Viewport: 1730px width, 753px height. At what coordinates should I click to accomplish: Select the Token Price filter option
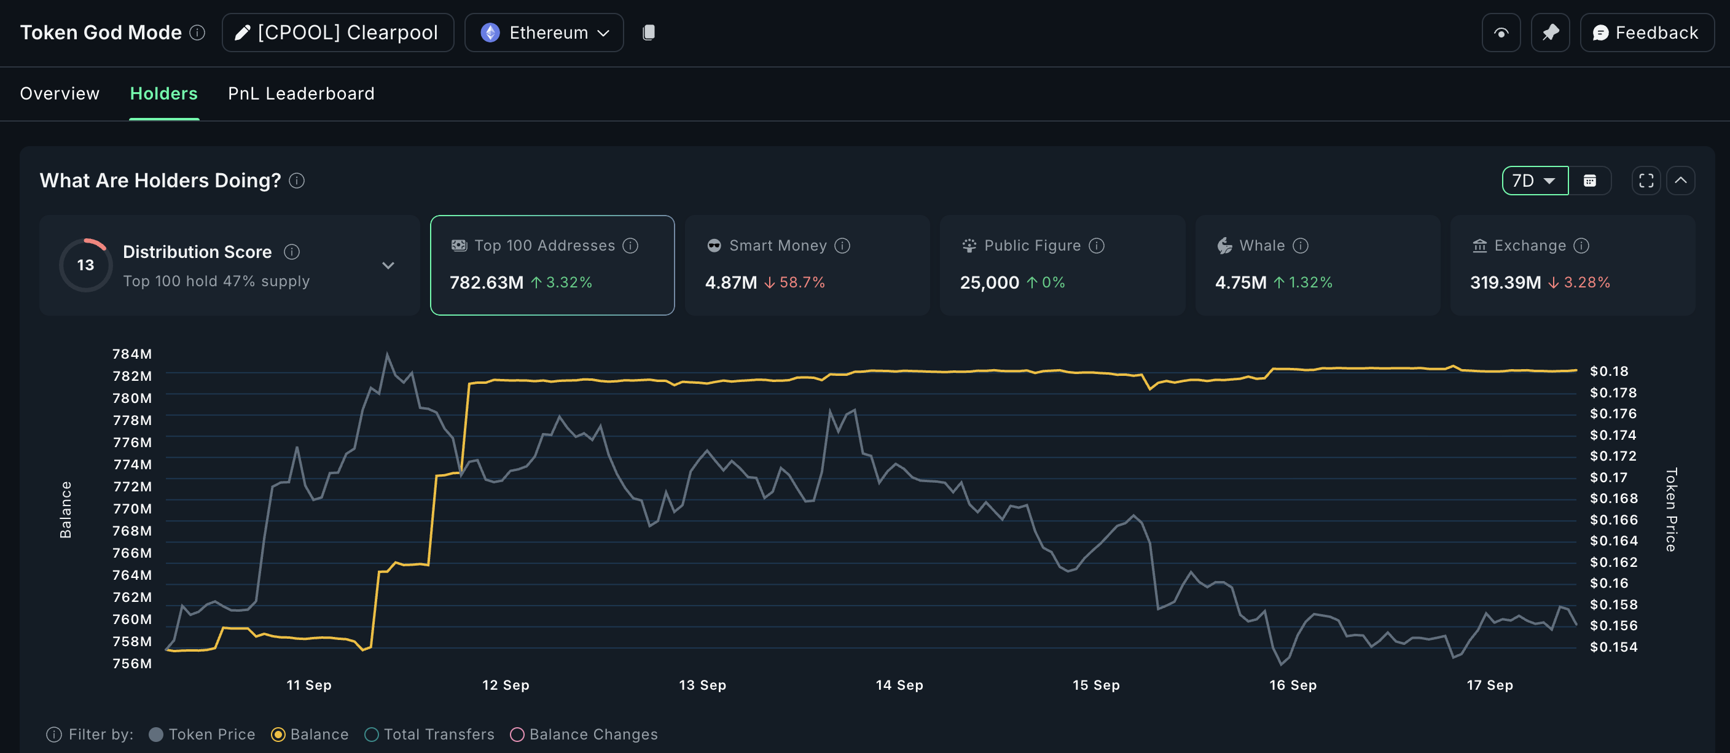click(202, 734)
